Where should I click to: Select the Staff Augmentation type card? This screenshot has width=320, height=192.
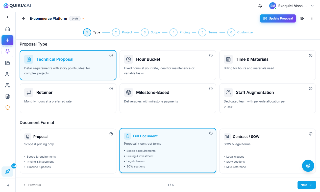(267, 98)
